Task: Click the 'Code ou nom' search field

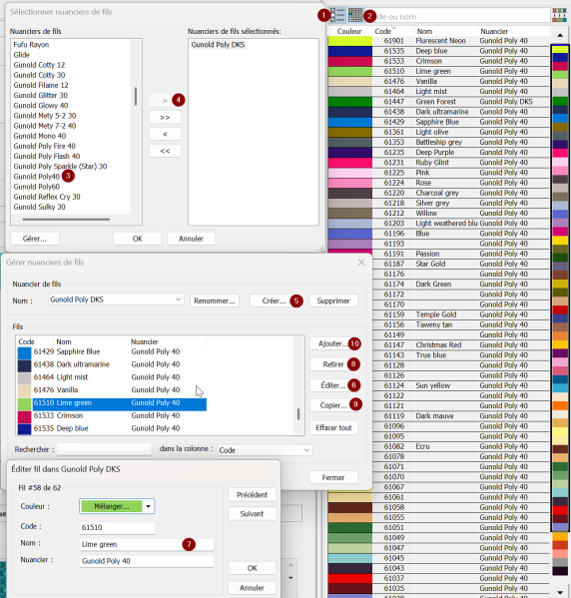Action: click(x=458, y=17)
